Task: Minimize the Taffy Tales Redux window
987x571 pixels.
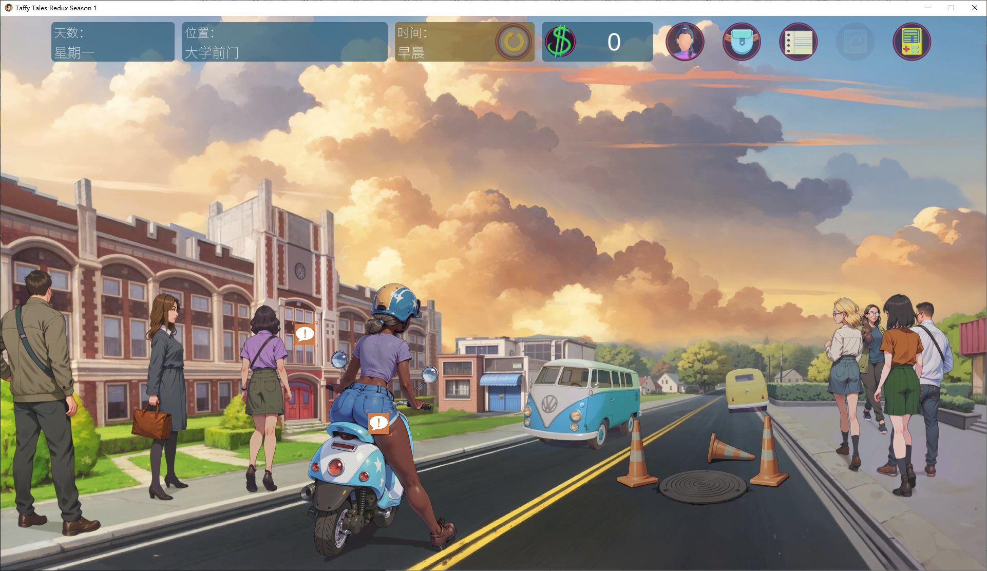Action: (x=928, y=8)
